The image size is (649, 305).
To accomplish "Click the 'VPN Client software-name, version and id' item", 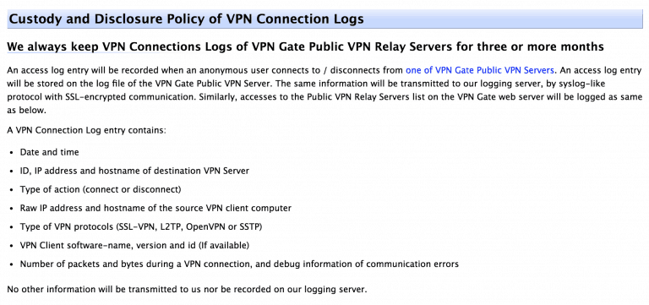I will coord(134,245).
